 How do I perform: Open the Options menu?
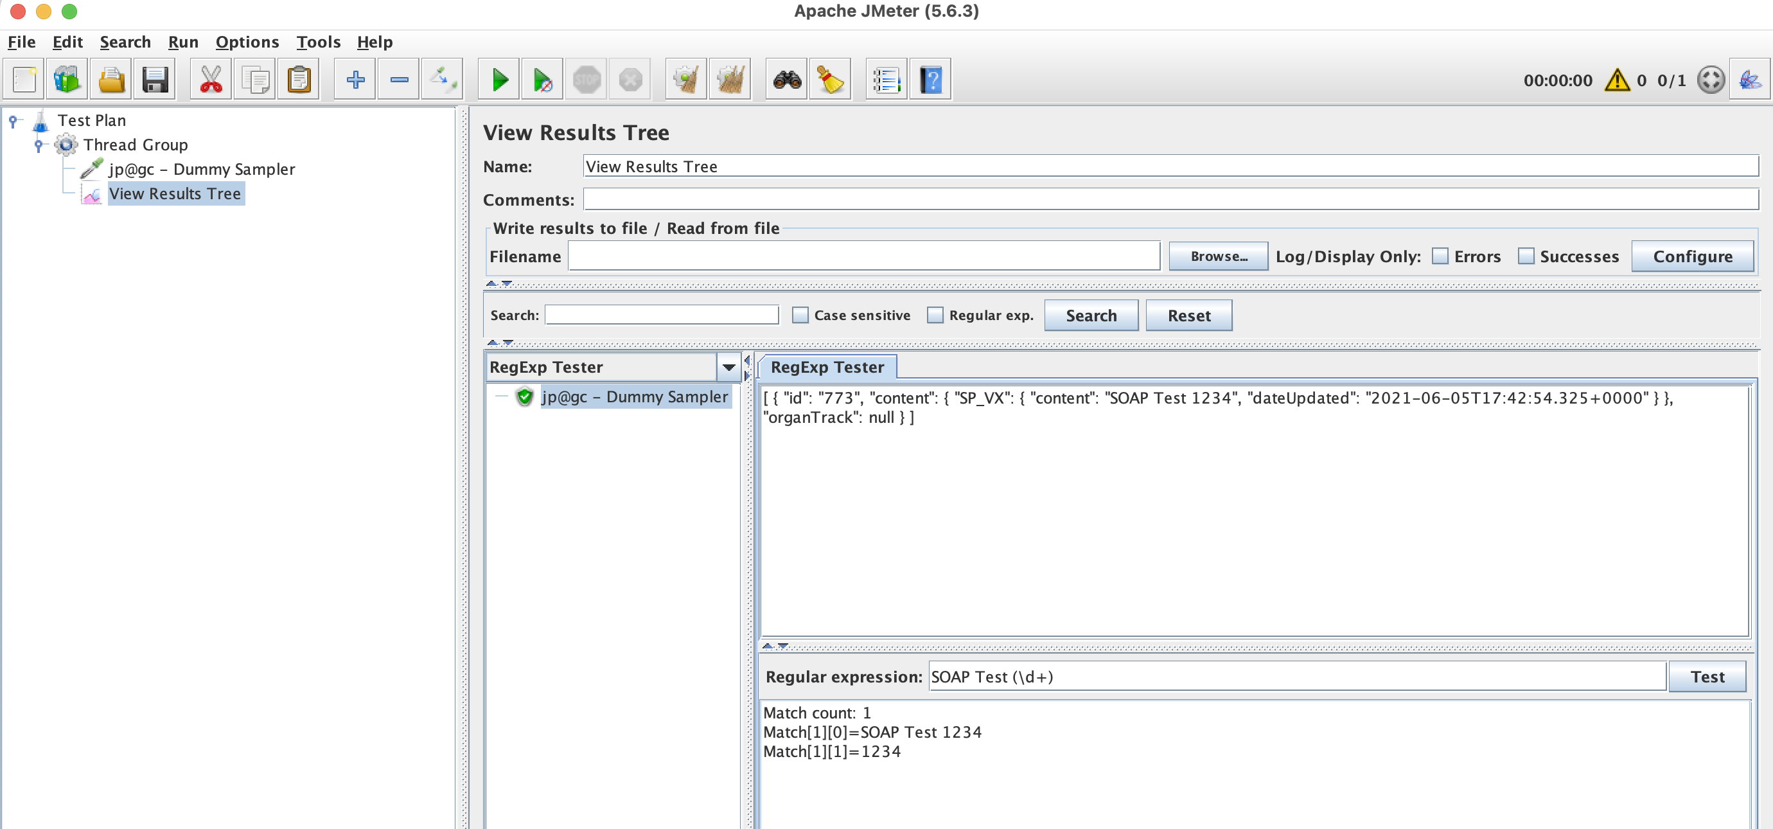pyautogui.click(x=247, y=40)
